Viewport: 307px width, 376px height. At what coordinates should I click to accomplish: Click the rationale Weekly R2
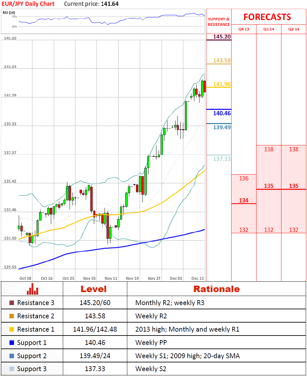[x=151, y=316]
